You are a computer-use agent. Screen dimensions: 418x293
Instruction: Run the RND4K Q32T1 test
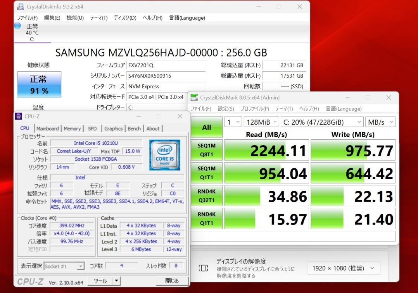[207, 195]
